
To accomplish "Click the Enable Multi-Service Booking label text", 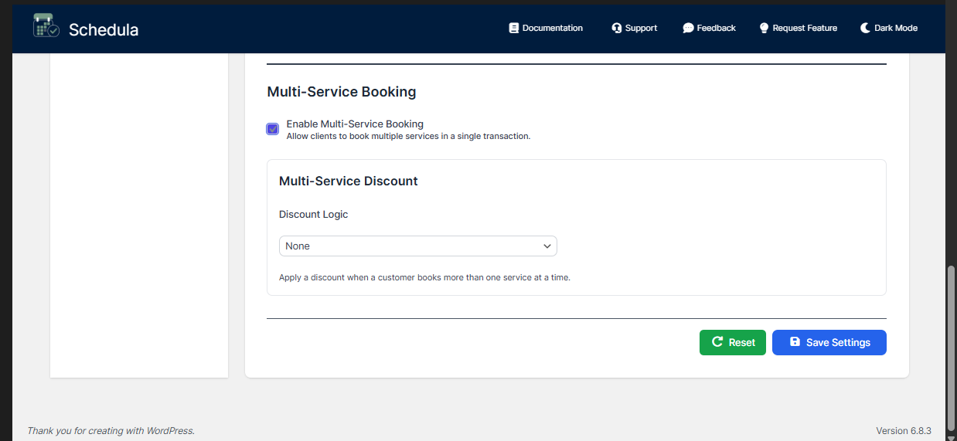I will pos(355,124).
